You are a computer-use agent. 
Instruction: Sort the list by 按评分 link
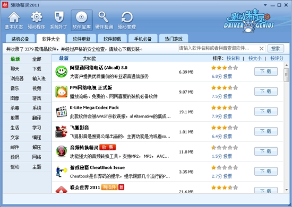coord(277,58)
